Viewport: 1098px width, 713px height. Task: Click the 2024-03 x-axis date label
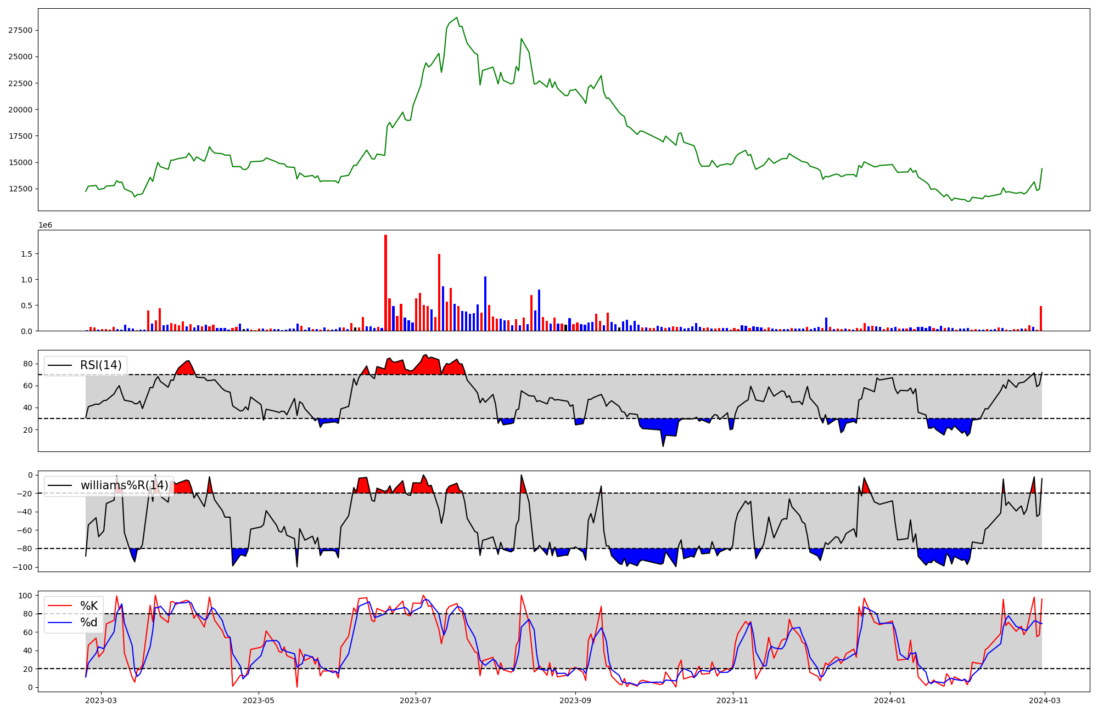point(1045,700)
